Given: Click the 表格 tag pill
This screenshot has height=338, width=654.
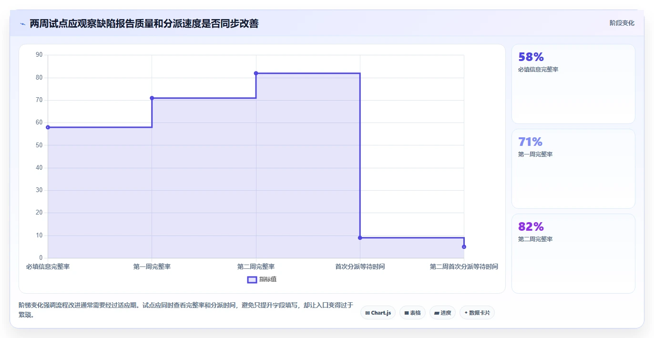Looking at the screenshot, I should tap(412, 313).
